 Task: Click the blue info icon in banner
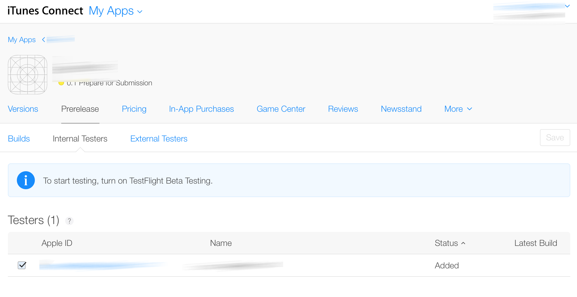click(26, 180)
